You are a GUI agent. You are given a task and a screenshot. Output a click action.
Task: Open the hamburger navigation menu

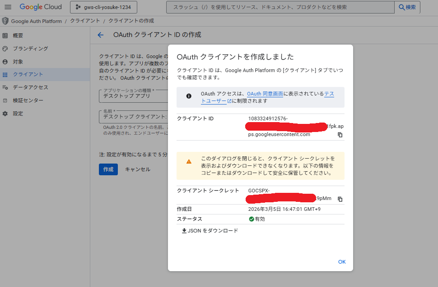click(x=8, y=7)
